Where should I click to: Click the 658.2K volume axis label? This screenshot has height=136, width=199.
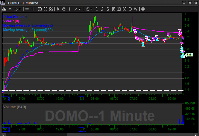point(190,104)
